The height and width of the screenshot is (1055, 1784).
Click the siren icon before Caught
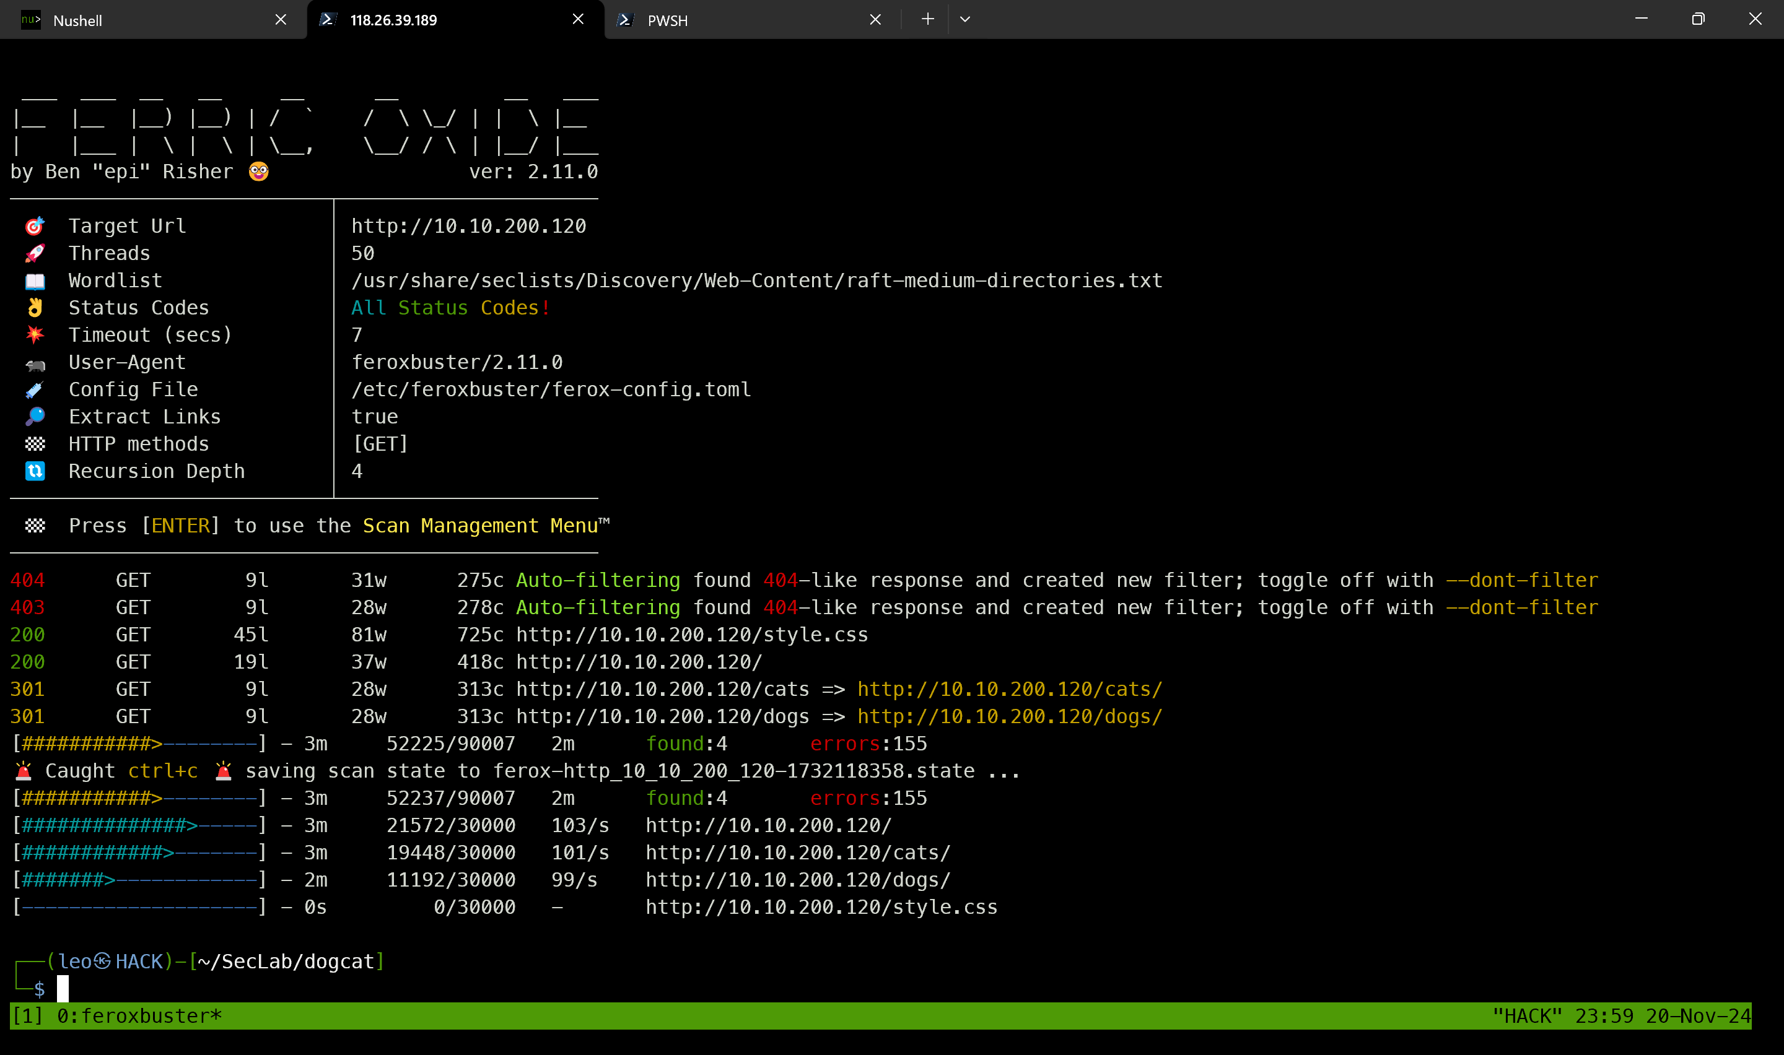(x=24, y=771)
